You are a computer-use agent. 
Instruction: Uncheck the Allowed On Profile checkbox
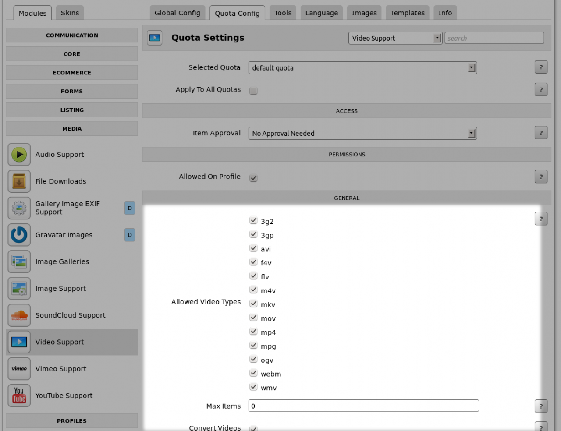(253, 178)
